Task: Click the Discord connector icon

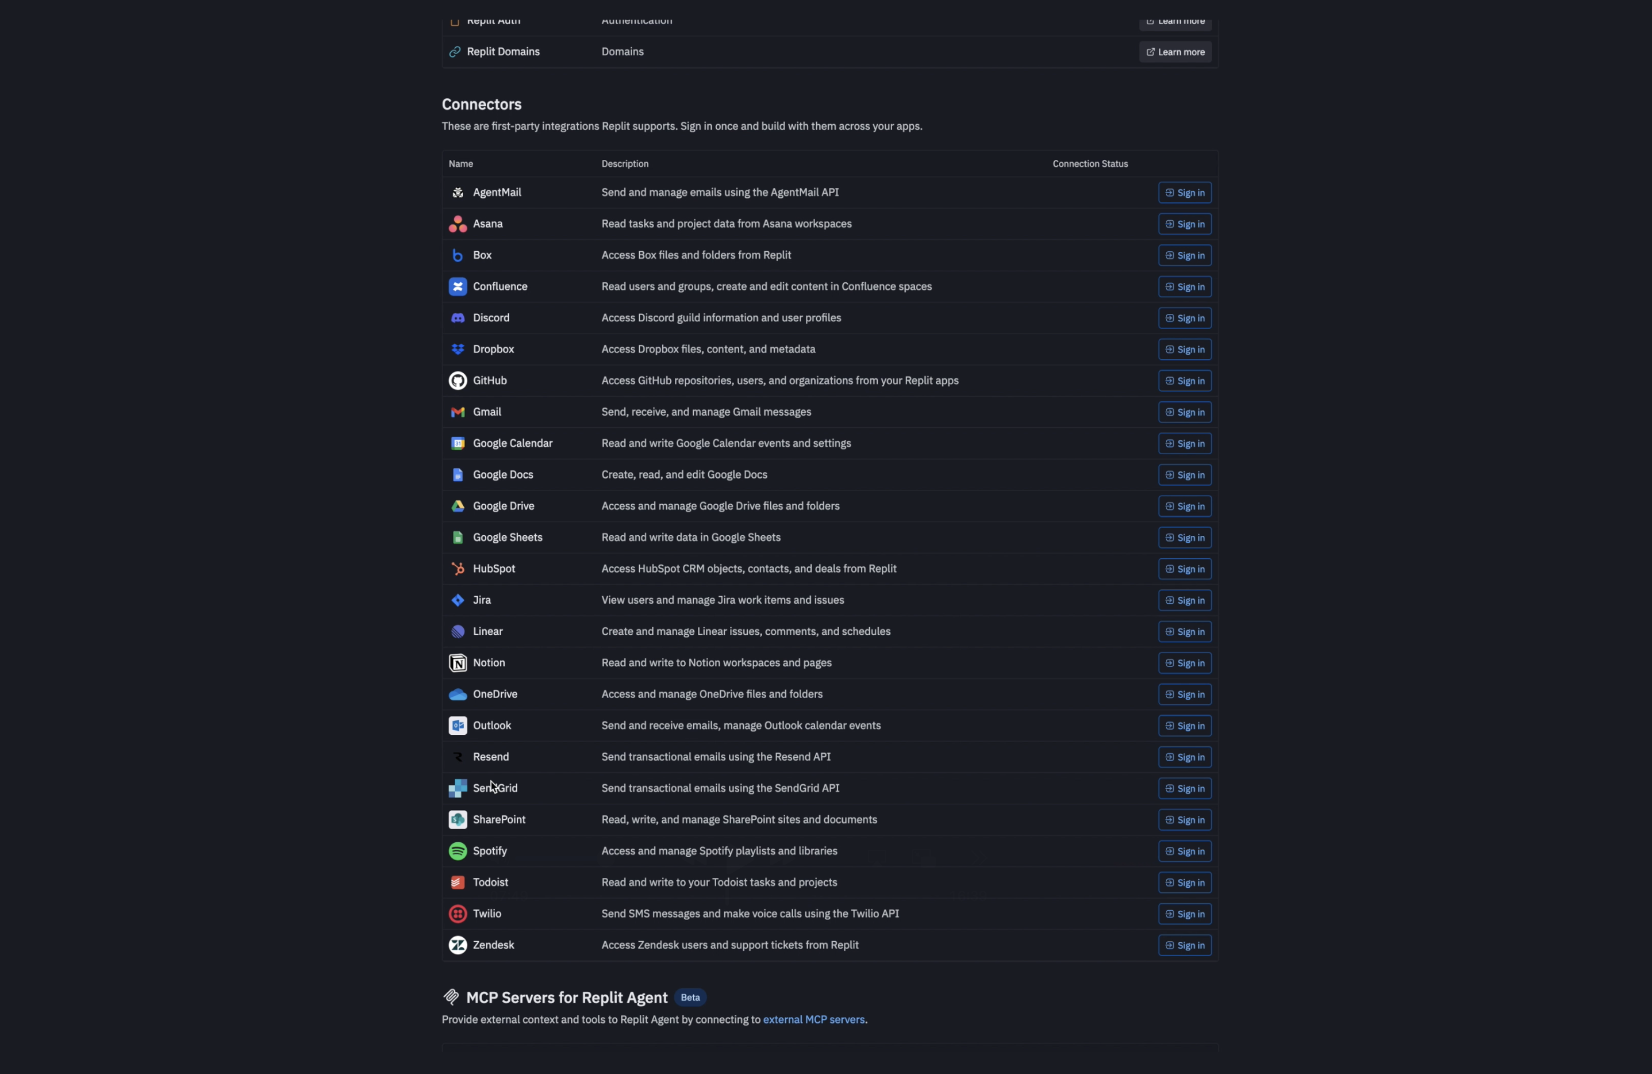Action: point(458,317)
